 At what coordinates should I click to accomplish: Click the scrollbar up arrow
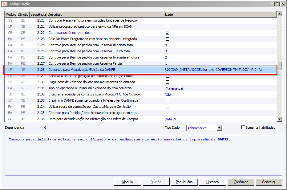tap(280, 14)
